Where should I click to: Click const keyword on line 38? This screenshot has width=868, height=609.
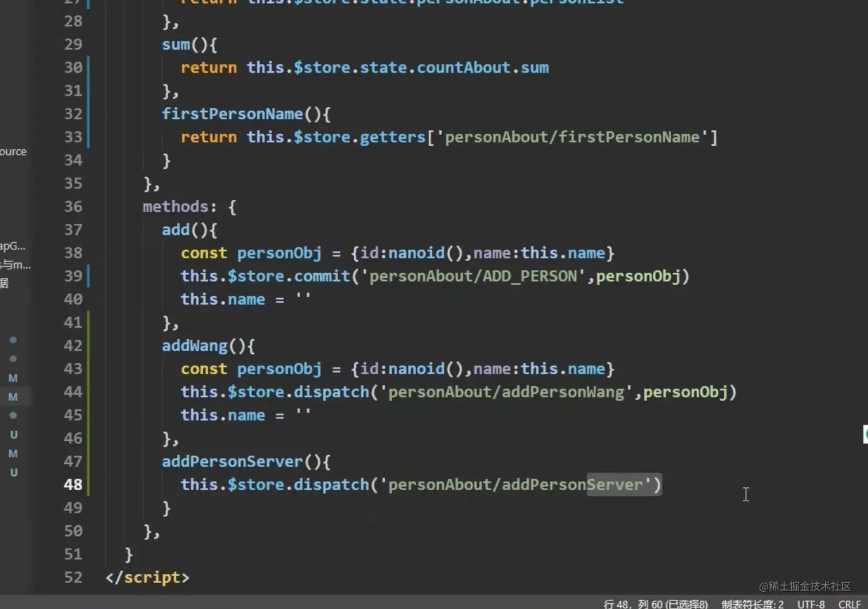point(204,253)
